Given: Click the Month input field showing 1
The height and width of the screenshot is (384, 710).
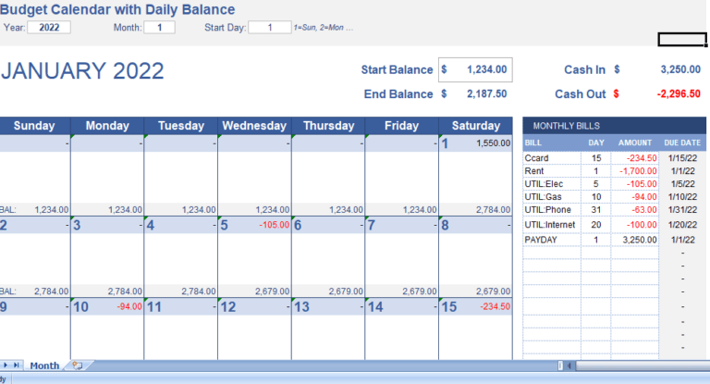Looking at the screenshot, I should (159, 27).
